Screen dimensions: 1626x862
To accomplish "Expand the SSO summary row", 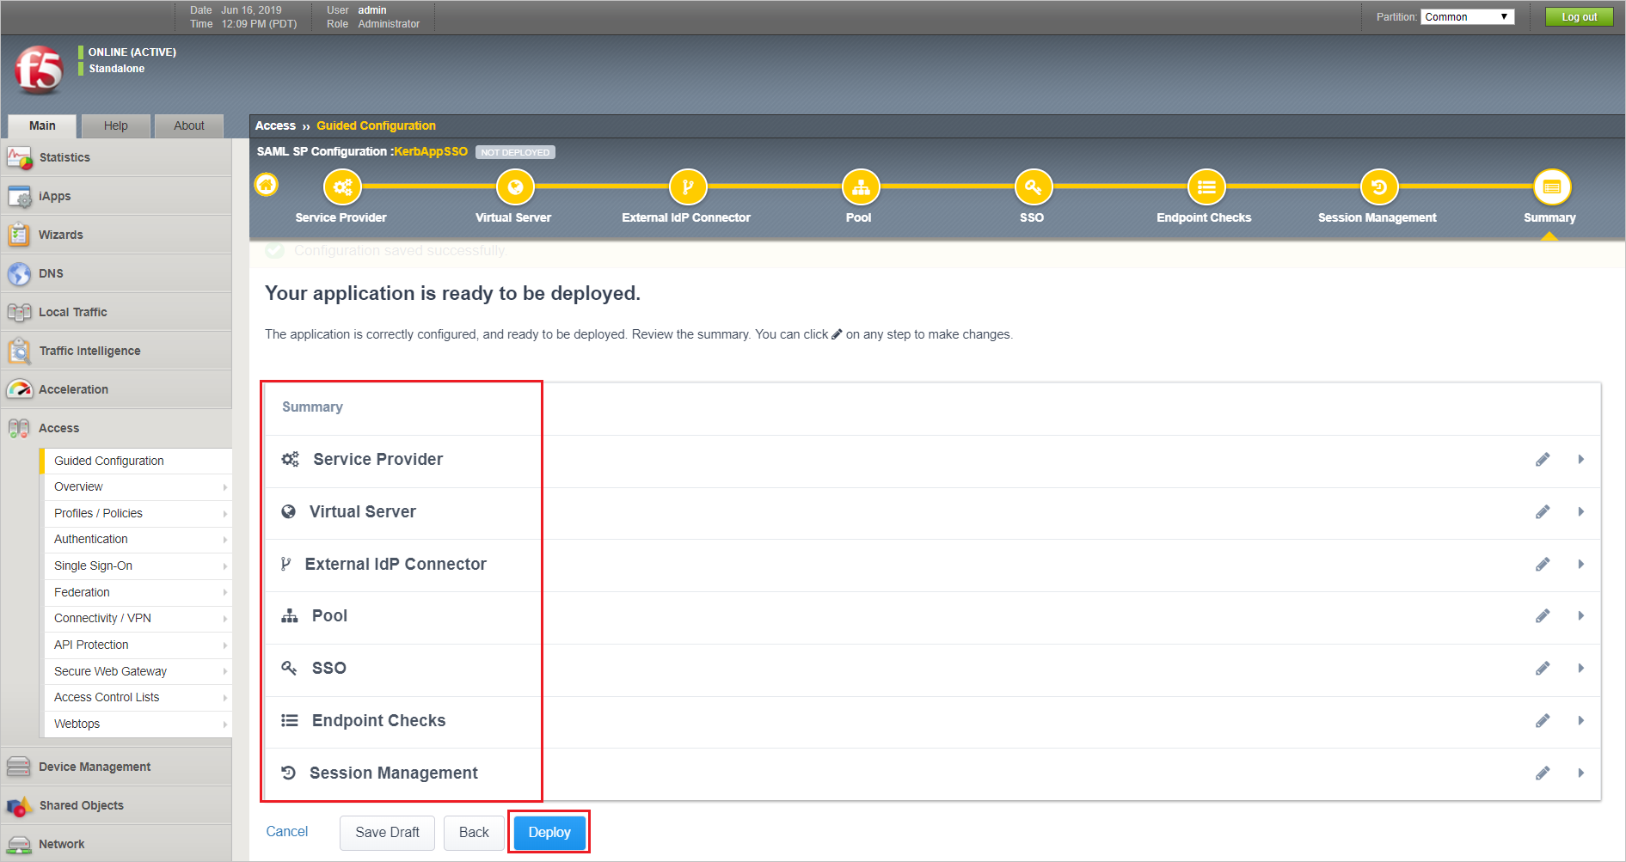I will click(1580, 669).
